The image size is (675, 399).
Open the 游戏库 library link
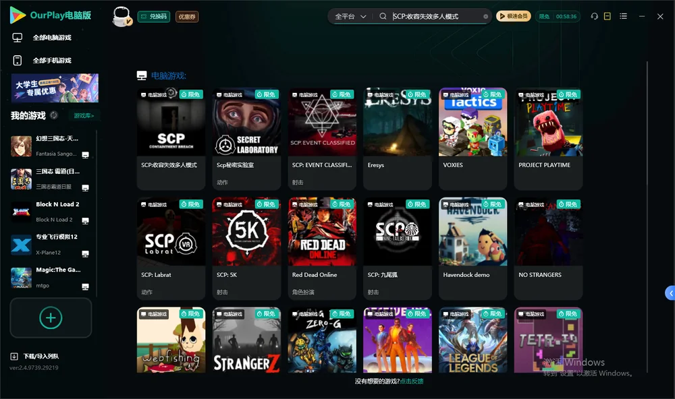84,116
